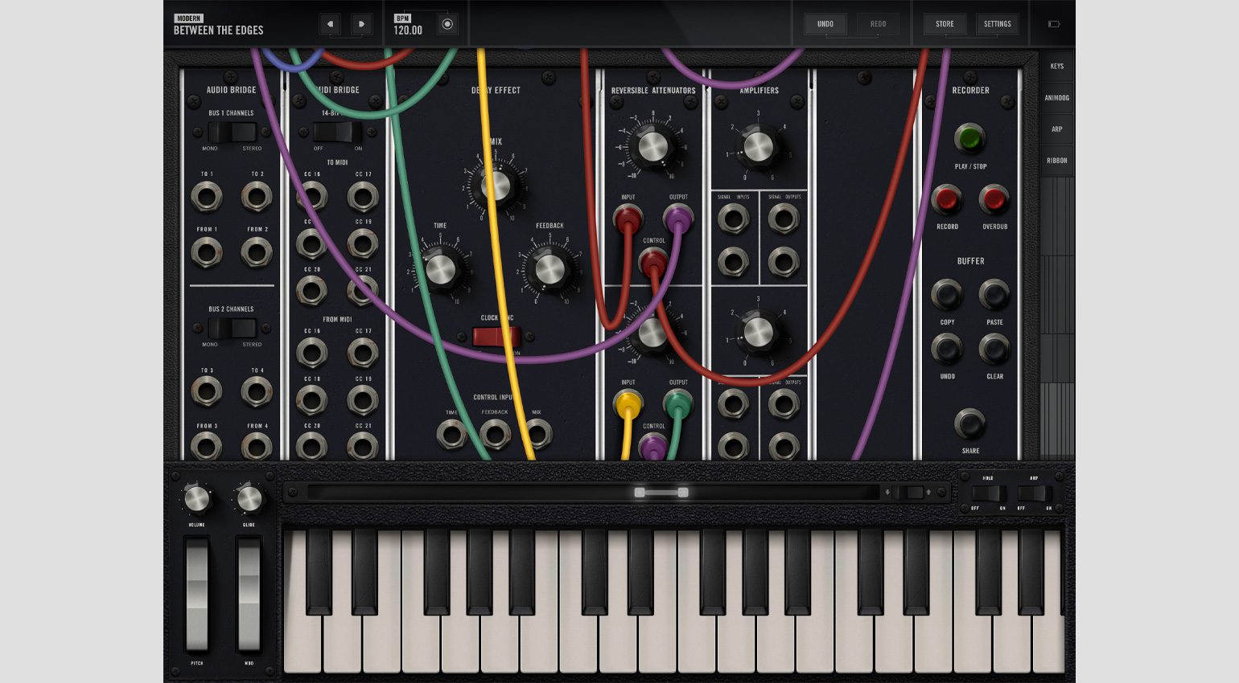This screenshot has height=683, width=1239.
Task: Click the buffer CLEAR button
Action: [994, 349]
